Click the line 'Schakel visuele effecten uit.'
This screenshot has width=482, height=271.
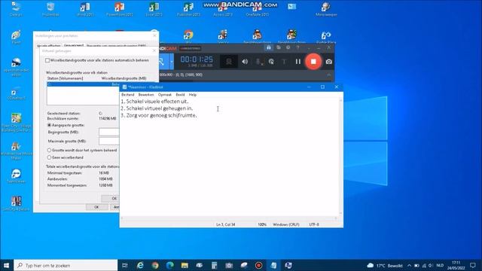pyautogui.click(x=154, y=101)
